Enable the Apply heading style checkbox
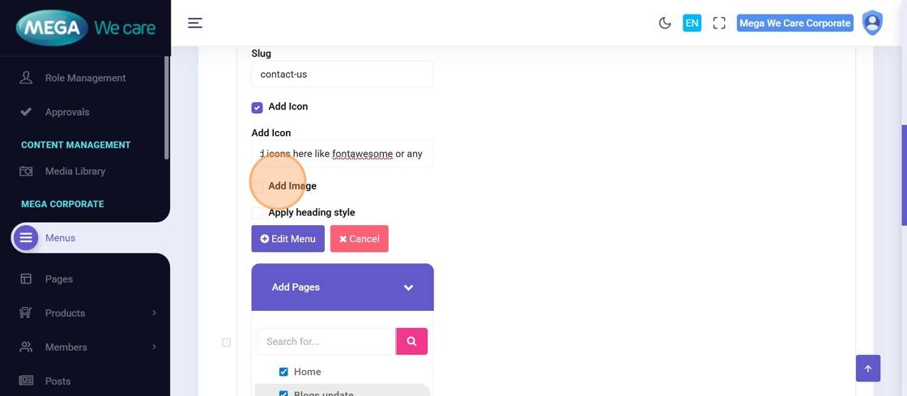907x396 pixels. [x=257, y=213]
